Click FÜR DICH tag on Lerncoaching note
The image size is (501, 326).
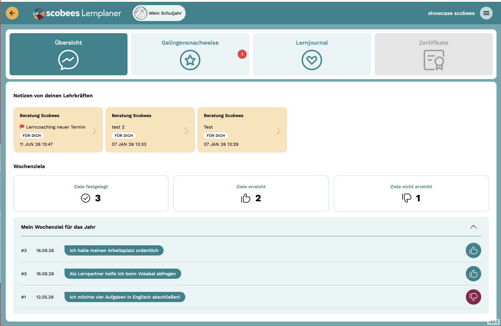click(x=32, y=136)
